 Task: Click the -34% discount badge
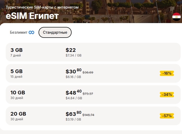tap(167, 95)
